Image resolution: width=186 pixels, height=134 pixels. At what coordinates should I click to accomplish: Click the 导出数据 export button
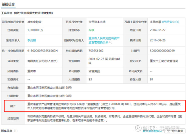[x=175, y=131]
